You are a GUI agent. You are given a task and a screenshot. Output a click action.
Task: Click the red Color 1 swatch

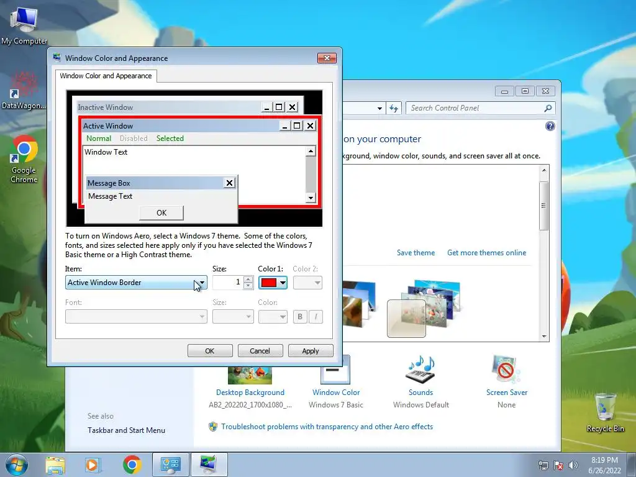(x=269, y=283)
